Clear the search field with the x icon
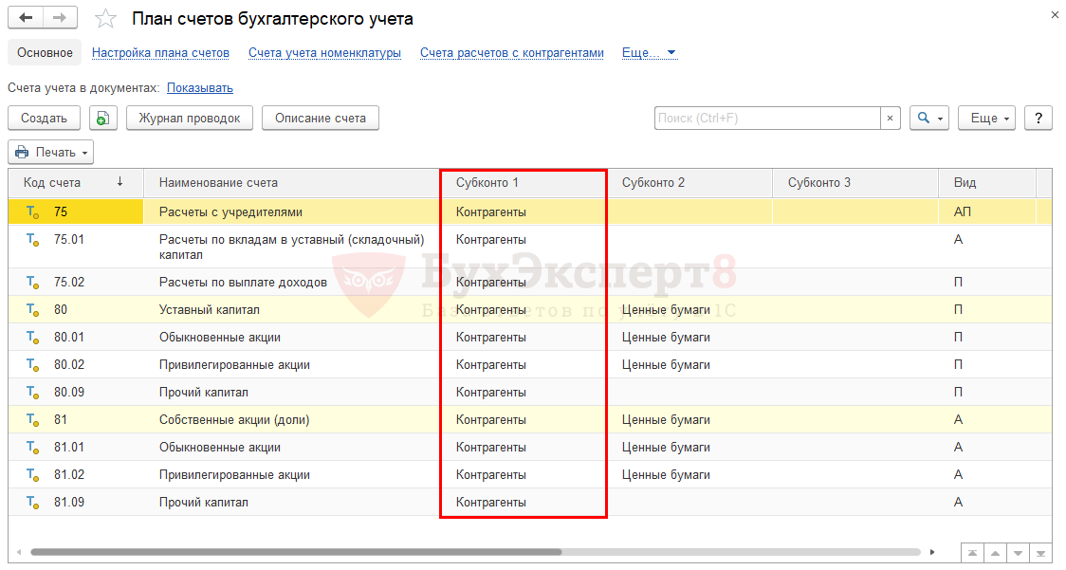The width and height of the screenshot is (1066, 570). [891, 119]
